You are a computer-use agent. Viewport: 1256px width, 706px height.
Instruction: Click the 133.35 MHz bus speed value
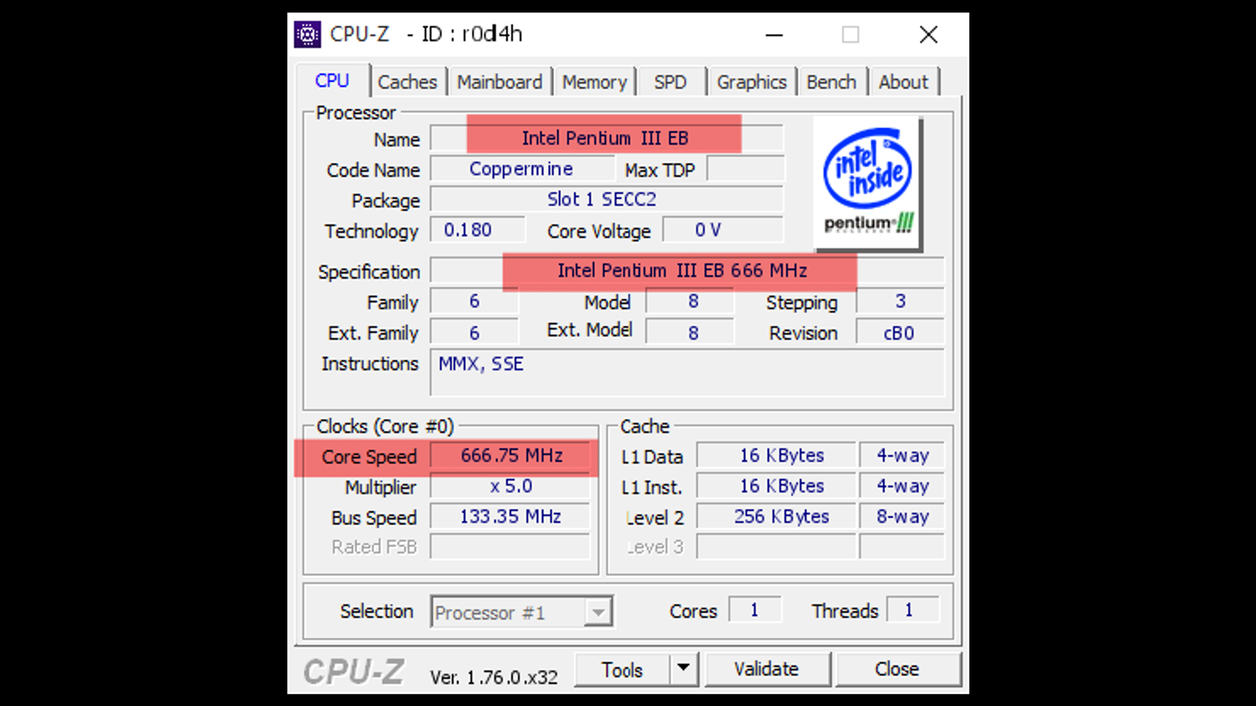click(511, 516)
